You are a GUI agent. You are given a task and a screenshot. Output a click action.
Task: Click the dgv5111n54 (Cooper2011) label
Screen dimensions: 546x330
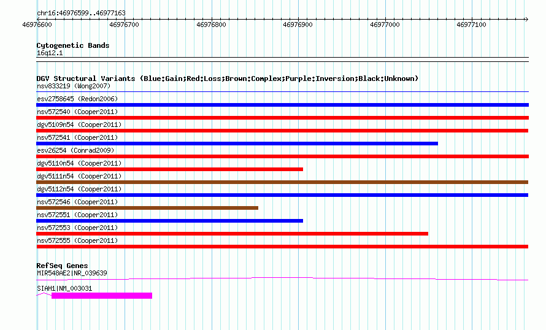pyautogui.click(x=79, y=176)
